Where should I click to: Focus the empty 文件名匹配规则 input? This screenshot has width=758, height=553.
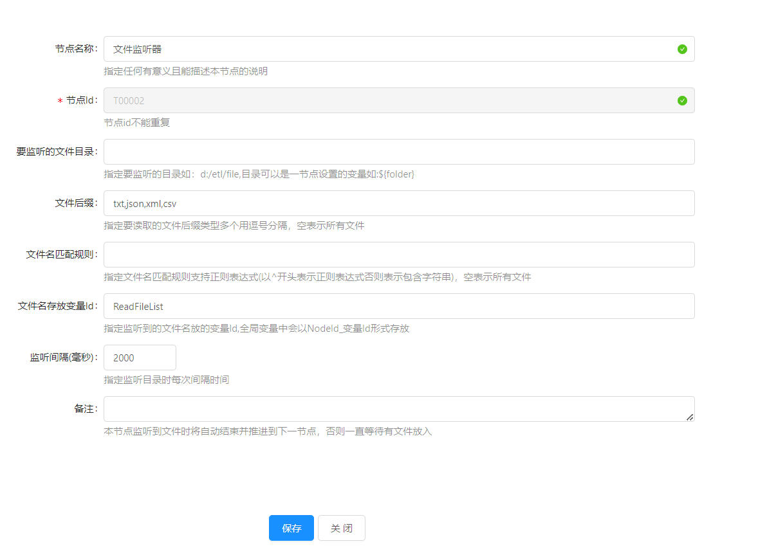coord(399,255)
